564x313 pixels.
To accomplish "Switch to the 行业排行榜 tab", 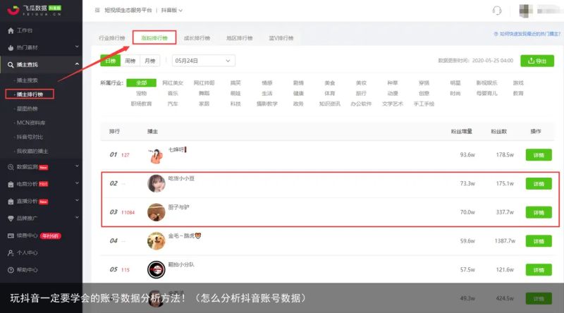I will tap(112, 38).
